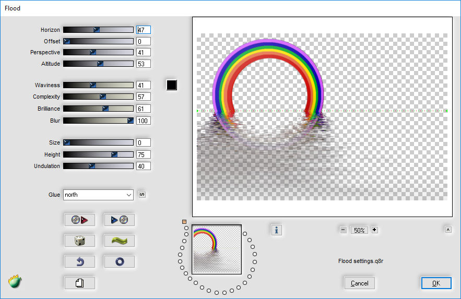
Task: Click the Height value field showing 75
Action: click(x=144, y=154)
